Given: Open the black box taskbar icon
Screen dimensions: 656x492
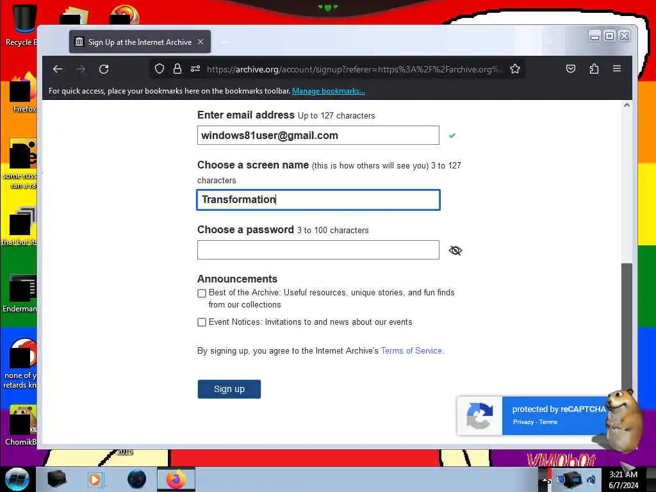Looking at the screenshot, I should [57, 479].
